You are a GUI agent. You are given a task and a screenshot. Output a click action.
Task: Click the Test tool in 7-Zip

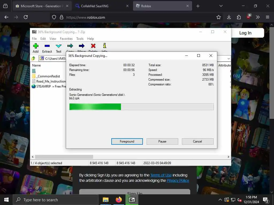pyautogui.click(x=59, y=48)
